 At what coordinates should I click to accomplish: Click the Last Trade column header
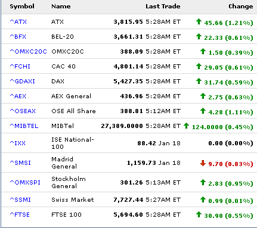click(163, 7)
